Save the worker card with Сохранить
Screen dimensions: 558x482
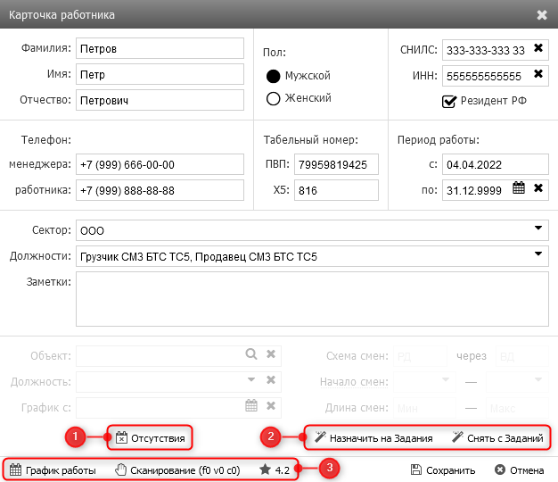click(x=443, y=470)
